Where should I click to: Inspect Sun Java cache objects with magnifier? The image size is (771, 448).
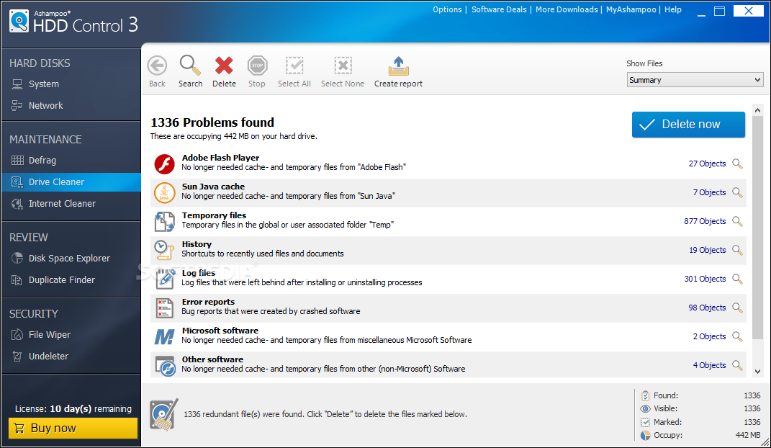coord(737,193)
